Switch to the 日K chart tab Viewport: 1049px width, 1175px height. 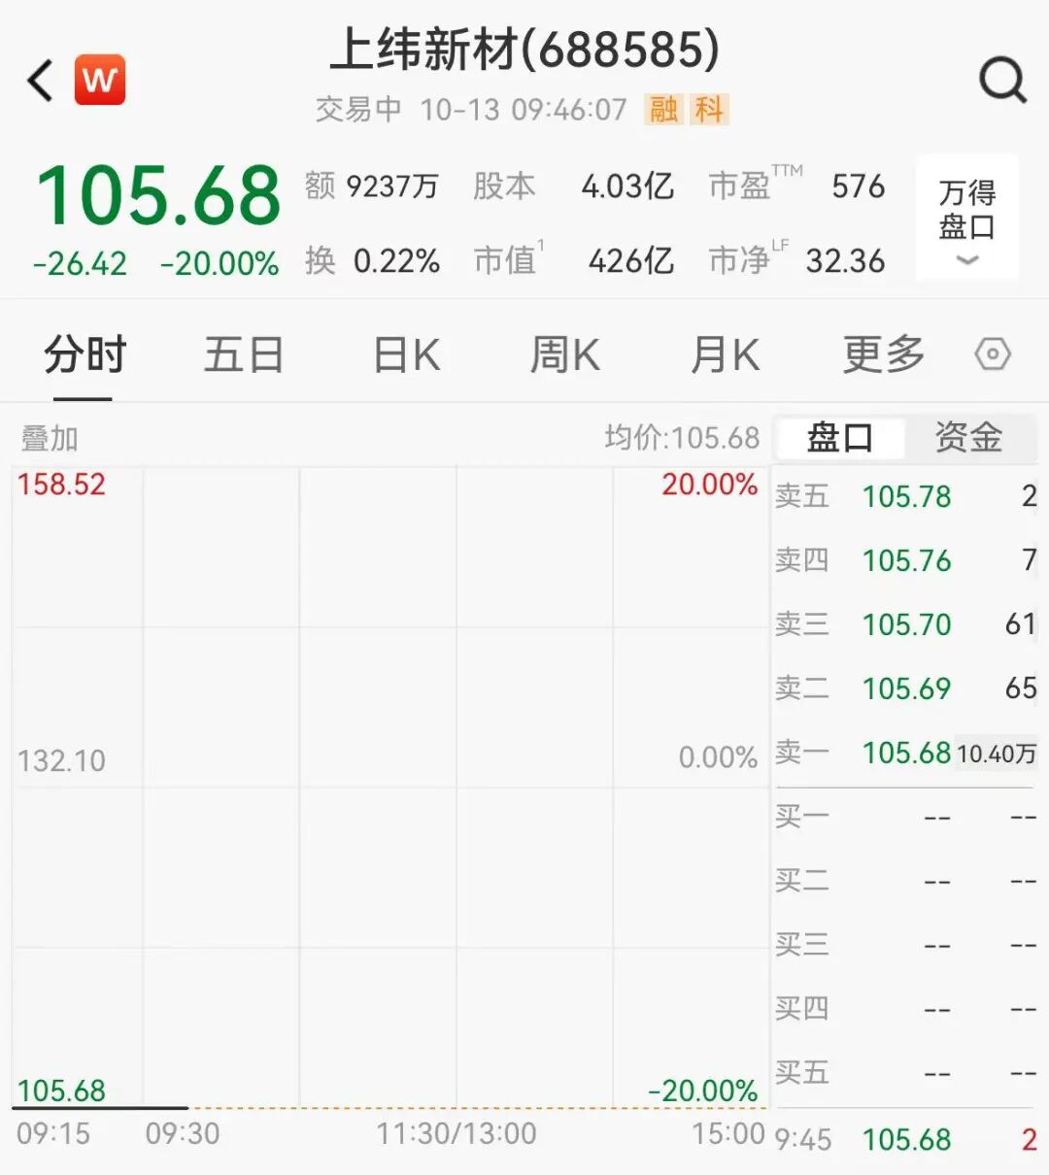(x=406, y=354)
